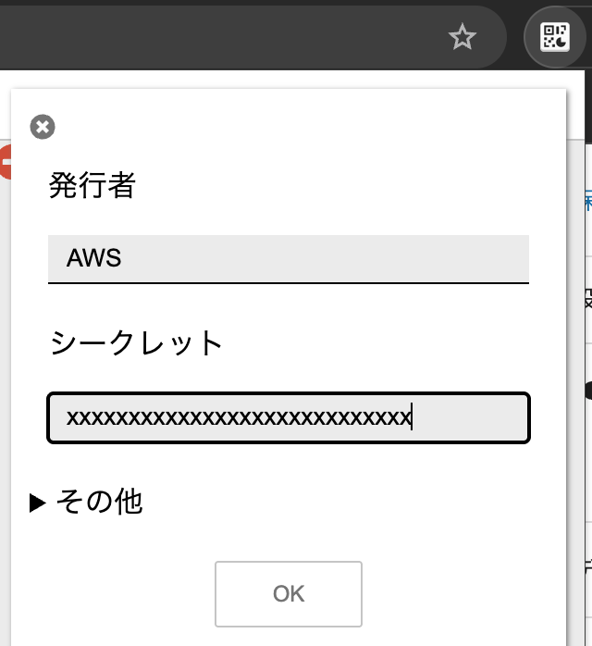
Task: Click the text AWS in the issuer field
Action: pyautogui.click(x=94, y=257)
